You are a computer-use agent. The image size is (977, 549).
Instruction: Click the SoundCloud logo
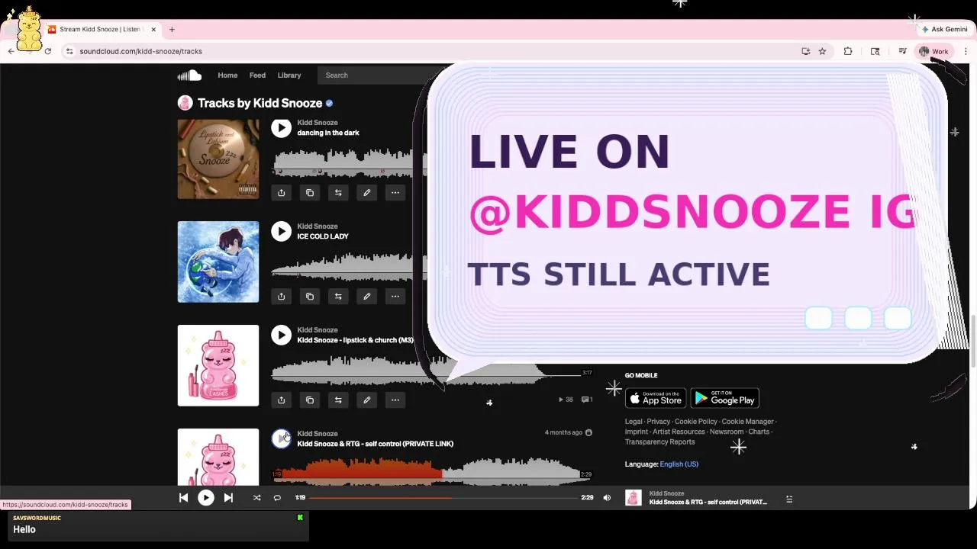tap(189, 75)
